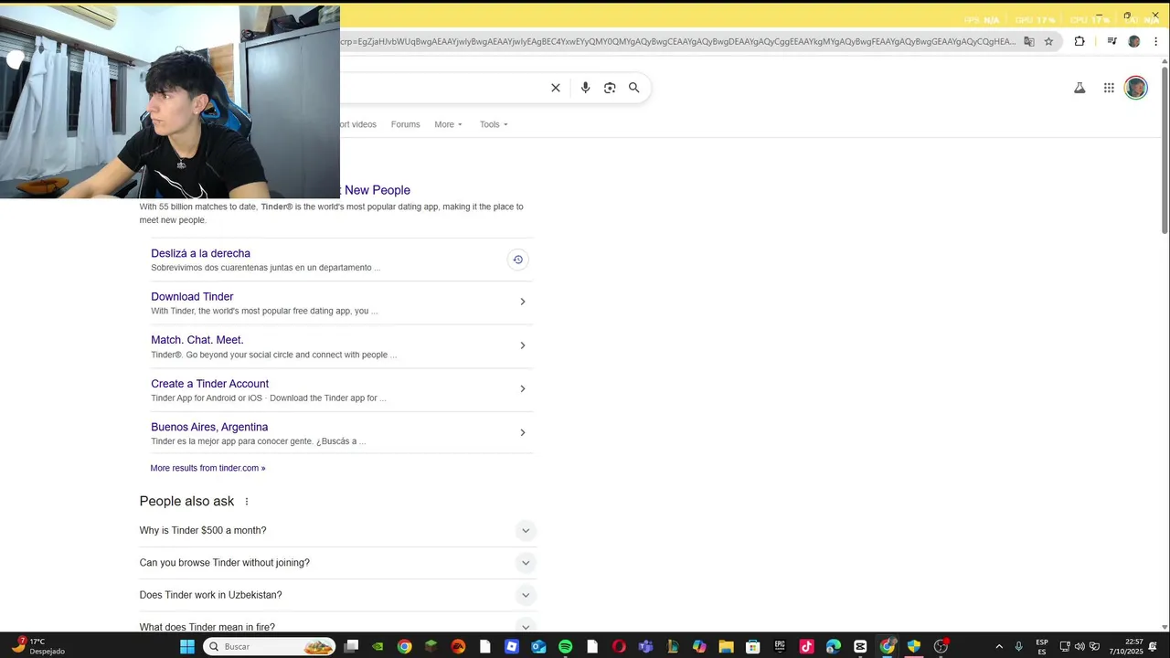Open the League of Legends taskbar icon
The width and height of the screenshot is (1170, 658).
[x=672, y=646]
